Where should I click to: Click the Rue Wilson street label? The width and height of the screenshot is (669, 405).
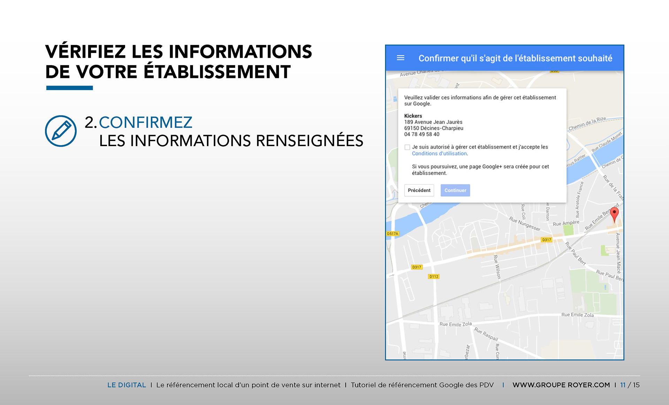[x=497, y=267]
